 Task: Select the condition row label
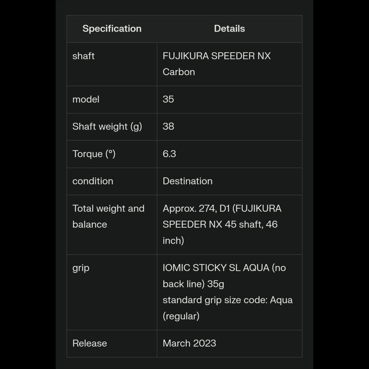coord(92,181)
